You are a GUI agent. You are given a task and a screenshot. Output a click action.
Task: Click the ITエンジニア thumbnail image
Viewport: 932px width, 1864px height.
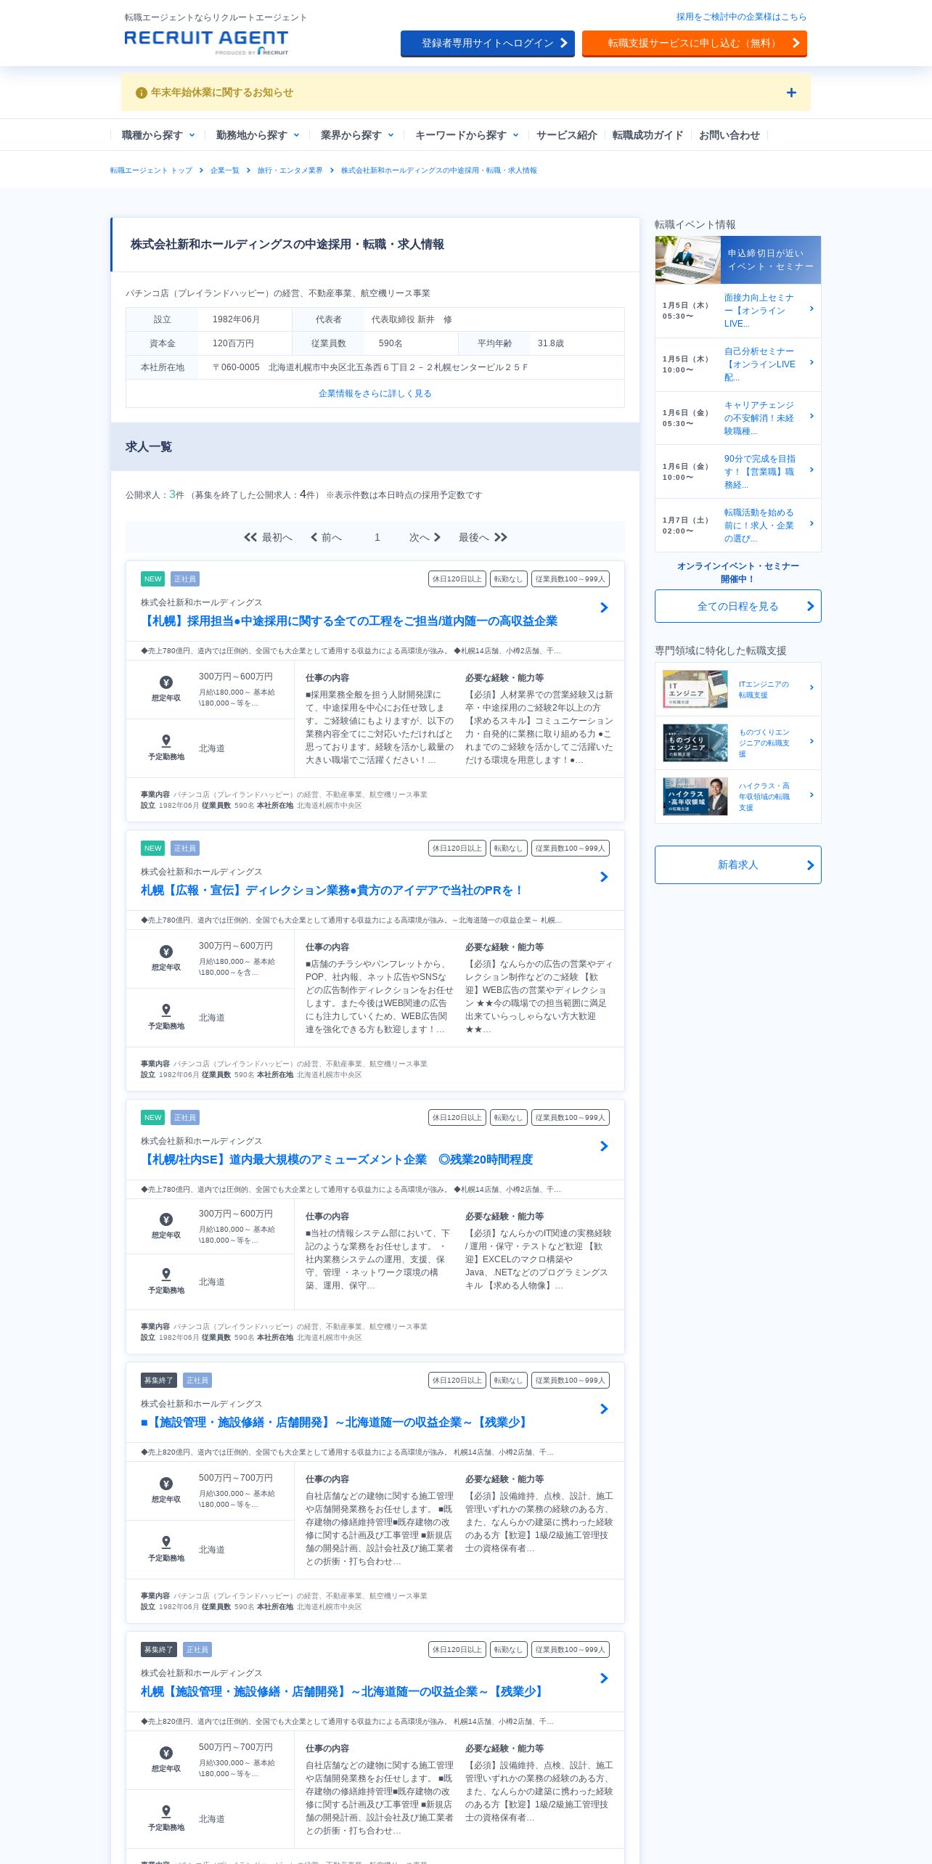[x=695, y=689]
